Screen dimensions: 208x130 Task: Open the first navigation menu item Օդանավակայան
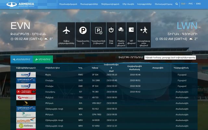click(x=68, y=4)
